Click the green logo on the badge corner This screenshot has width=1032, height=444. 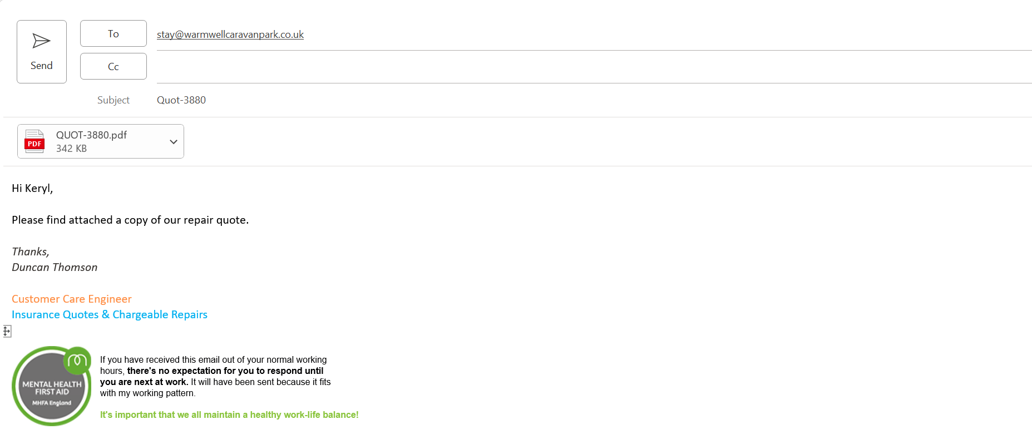pos(77,361)
